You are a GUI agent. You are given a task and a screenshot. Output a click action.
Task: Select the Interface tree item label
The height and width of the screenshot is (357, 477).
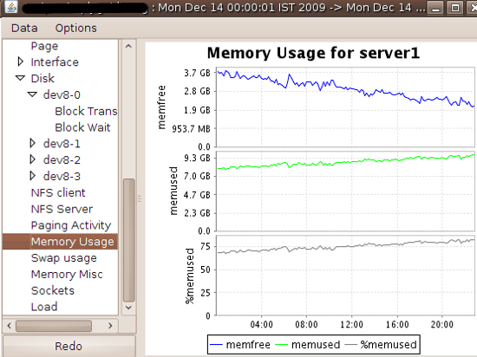55,62
